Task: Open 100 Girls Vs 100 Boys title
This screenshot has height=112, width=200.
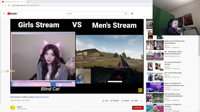Action: point(173,105)
